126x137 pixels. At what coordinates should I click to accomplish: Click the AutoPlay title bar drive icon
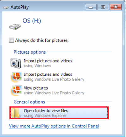[6, 8]
